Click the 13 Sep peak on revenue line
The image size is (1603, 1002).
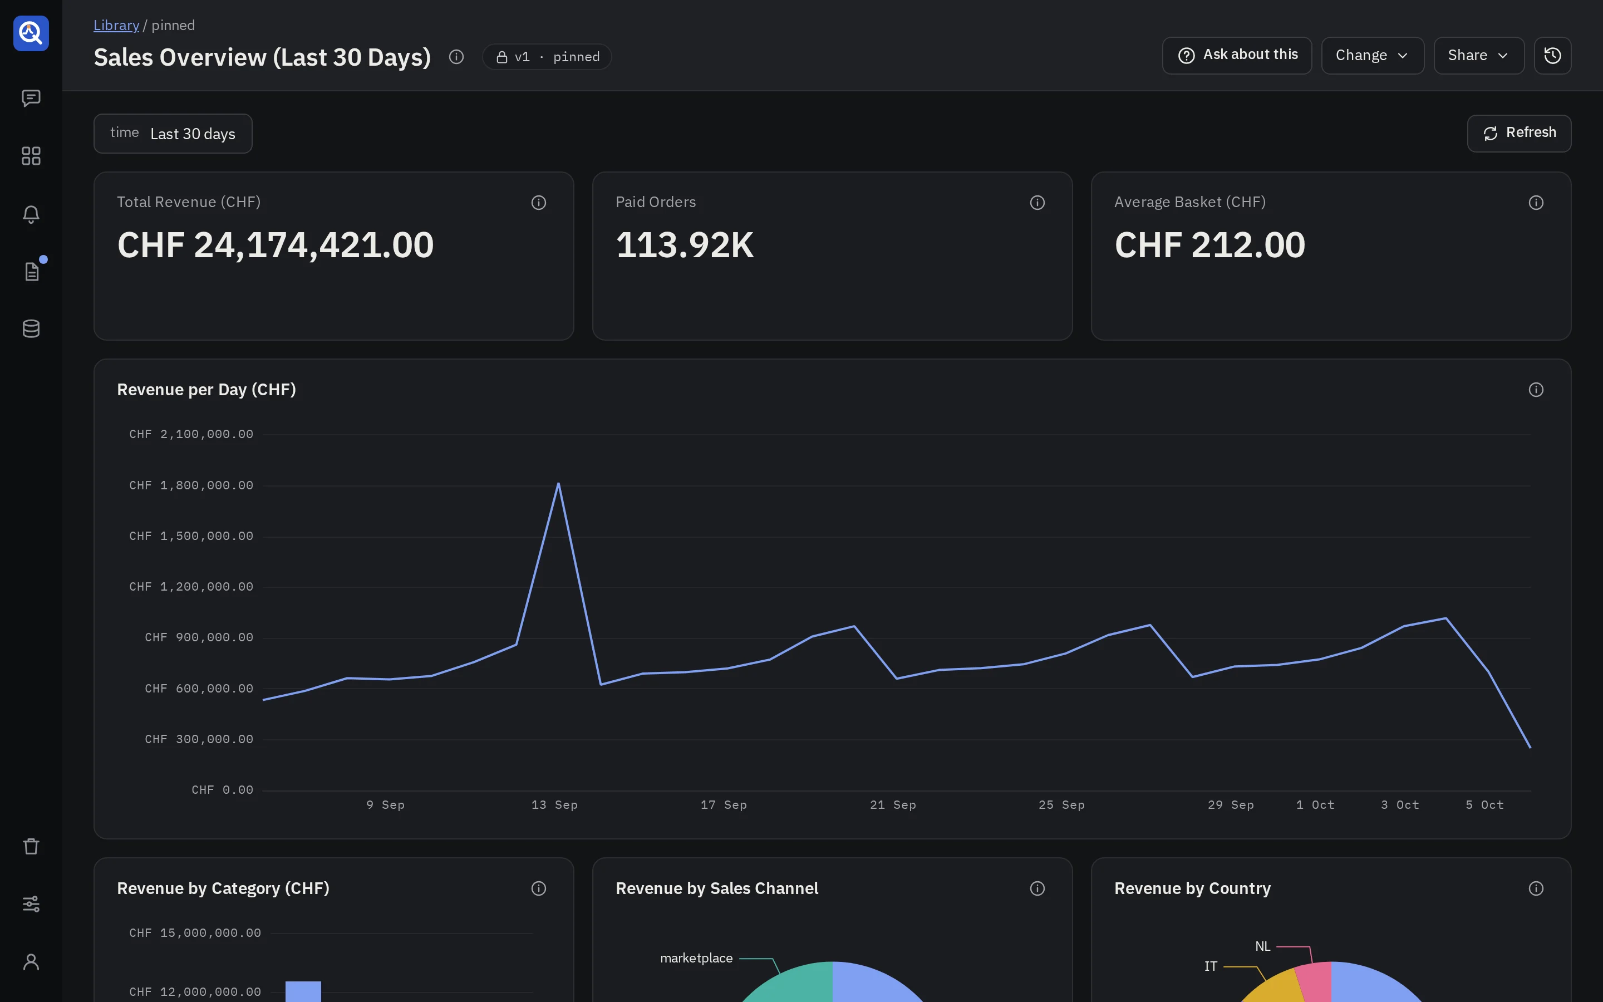point(558,484)
